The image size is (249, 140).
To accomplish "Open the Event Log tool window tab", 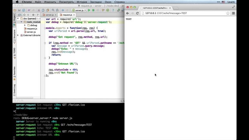I will [x=14, y=90].
